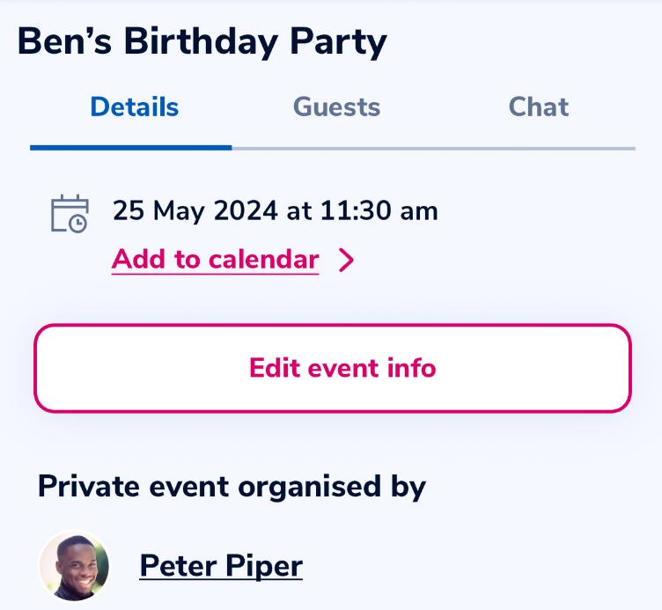Click the clock badge on the calendar icon
The height and width of the screenshot is (610, 662).
coord(78,224)
